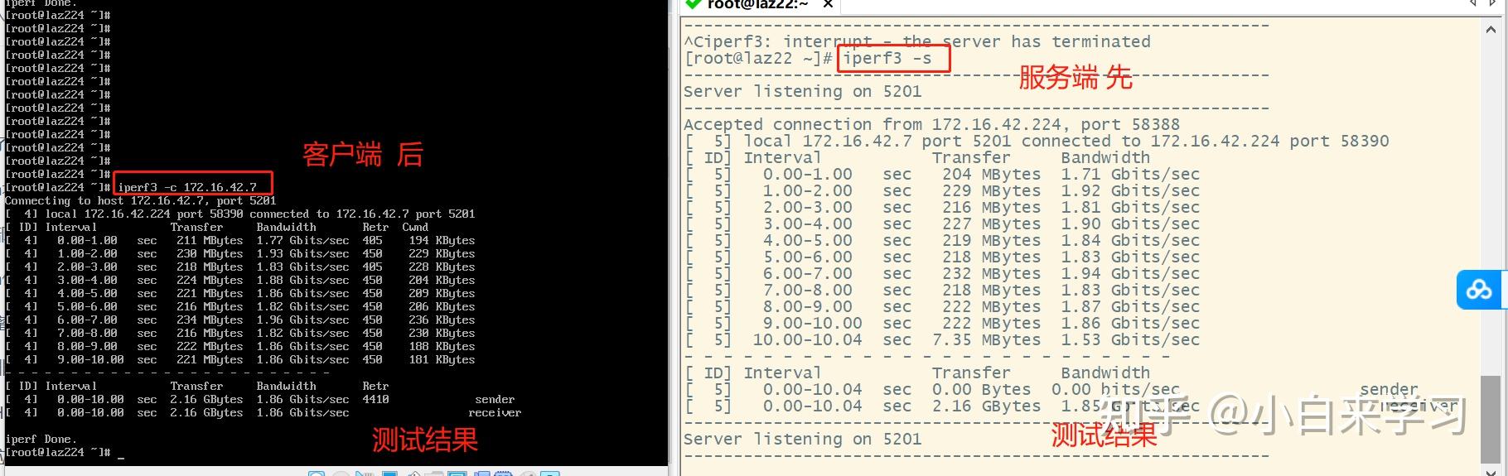Click the "194 KBytes" Cwnd value
This screenshot has width=1508, height=476.
pos(442,240)
